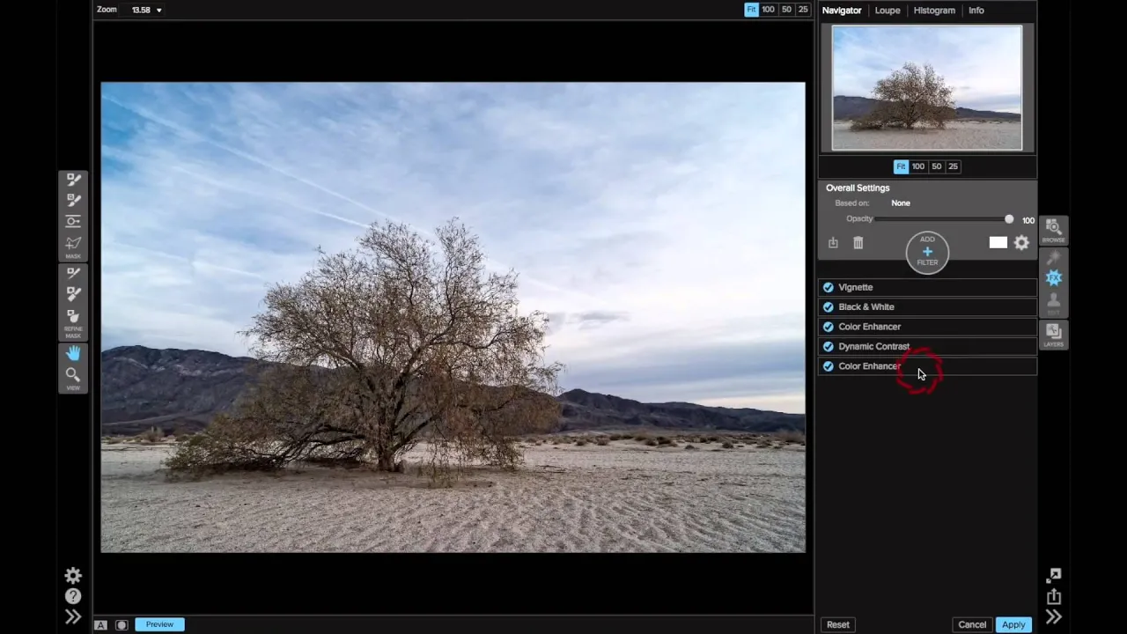
Task: Switch to the Navigator tab
Action: tap(842, 11)
